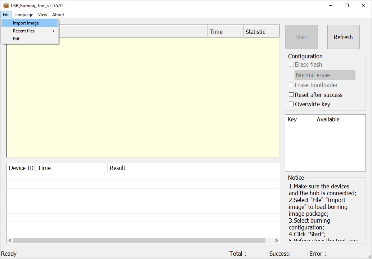Expand the "Recent files" submenu
This screenshot has width=372, height=259.
[x=24, y=31]
